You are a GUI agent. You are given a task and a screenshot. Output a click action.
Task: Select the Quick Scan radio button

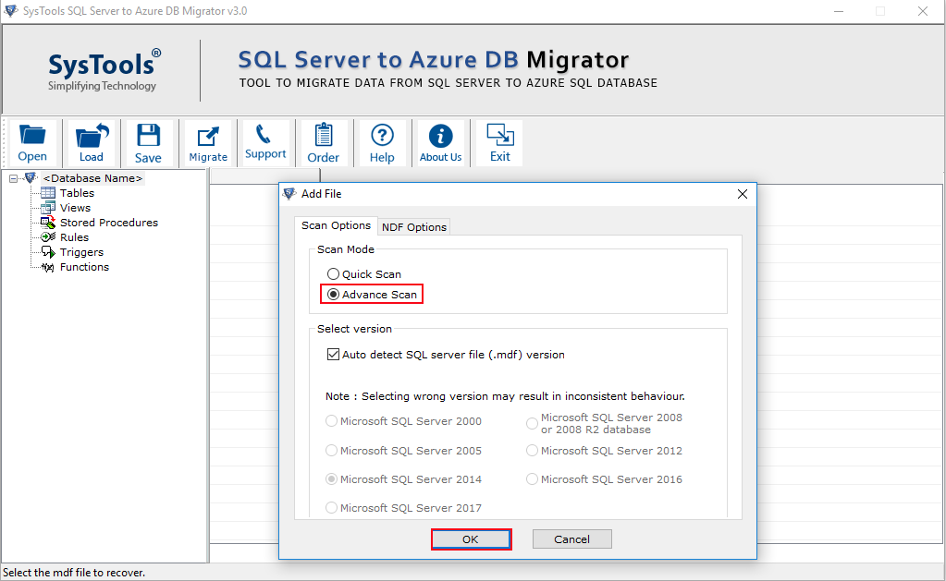tap(333, 274)
